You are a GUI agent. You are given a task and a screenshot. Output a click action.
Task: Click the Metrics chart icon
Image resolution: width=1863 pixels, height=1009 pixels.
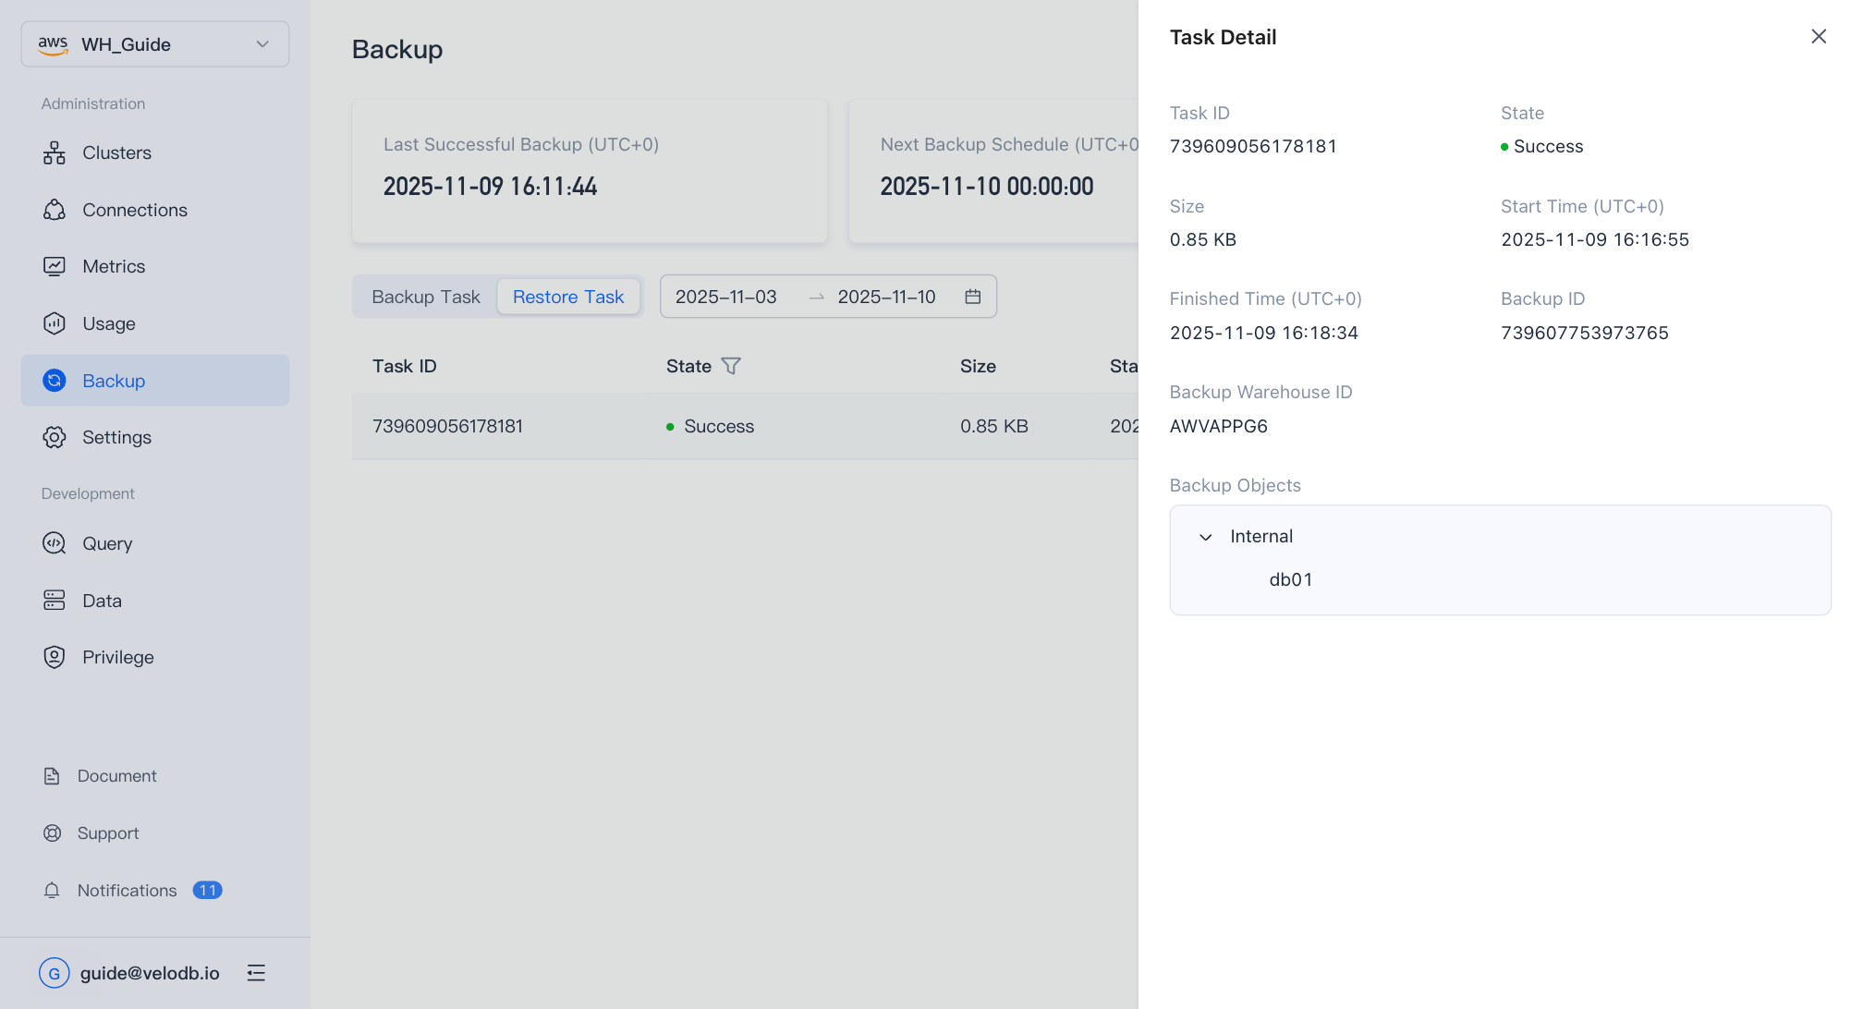coord(55,267)
